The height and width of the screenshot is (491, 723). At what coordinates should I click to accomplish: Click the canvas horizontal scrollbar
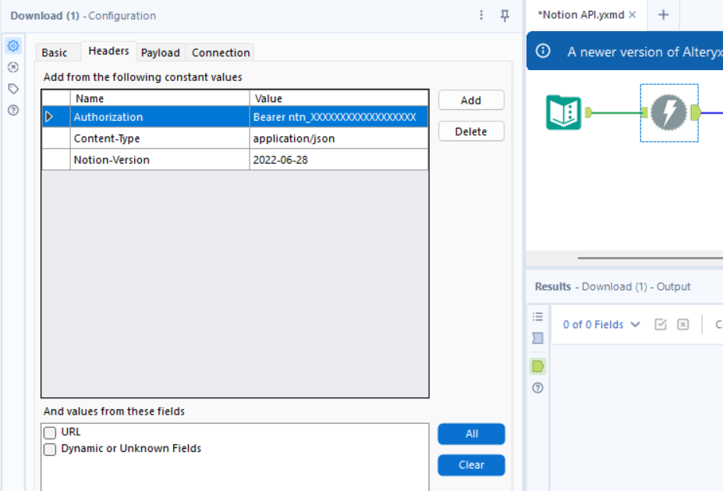coord(650,258)
